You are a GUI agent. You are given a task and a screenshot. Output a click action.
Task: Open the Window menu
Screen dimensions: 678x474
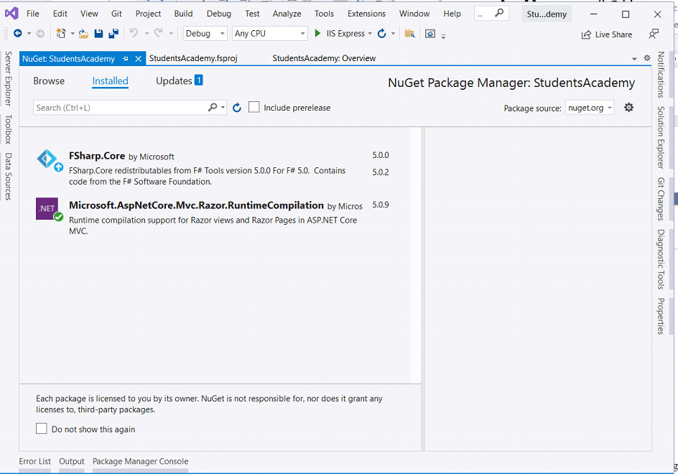coord(414,14)
